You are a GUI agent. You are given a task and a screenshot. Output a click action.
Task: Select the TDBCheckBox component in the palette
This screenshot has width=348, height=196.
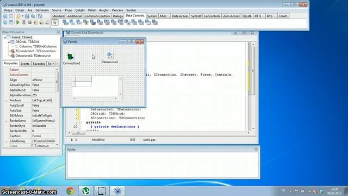coord(127,22)
